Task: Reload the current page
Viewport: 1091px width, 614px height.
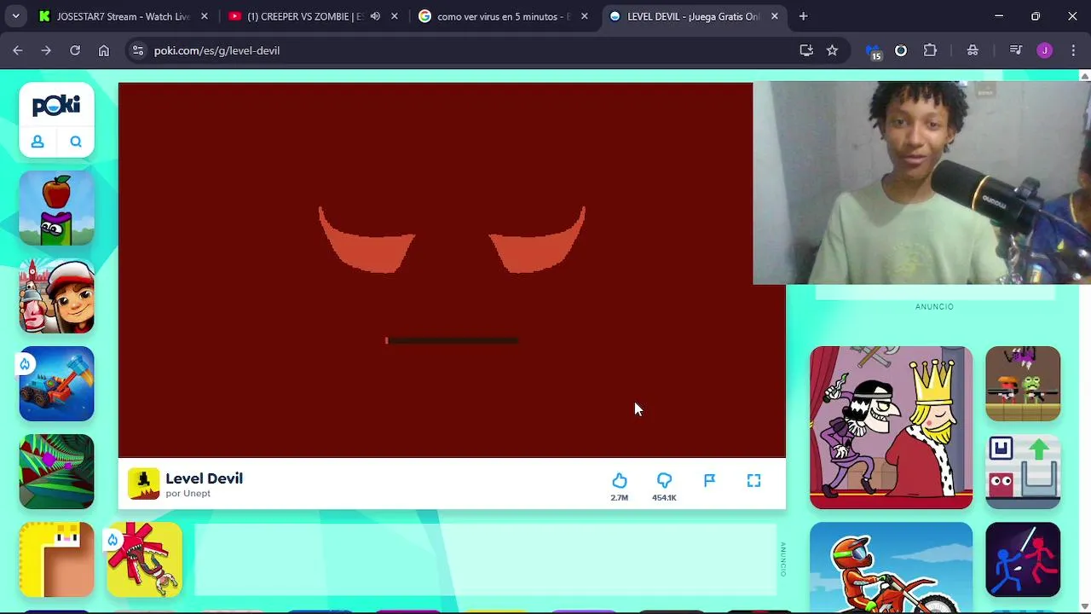Action: pyautogui.click(x=75, y=50)
